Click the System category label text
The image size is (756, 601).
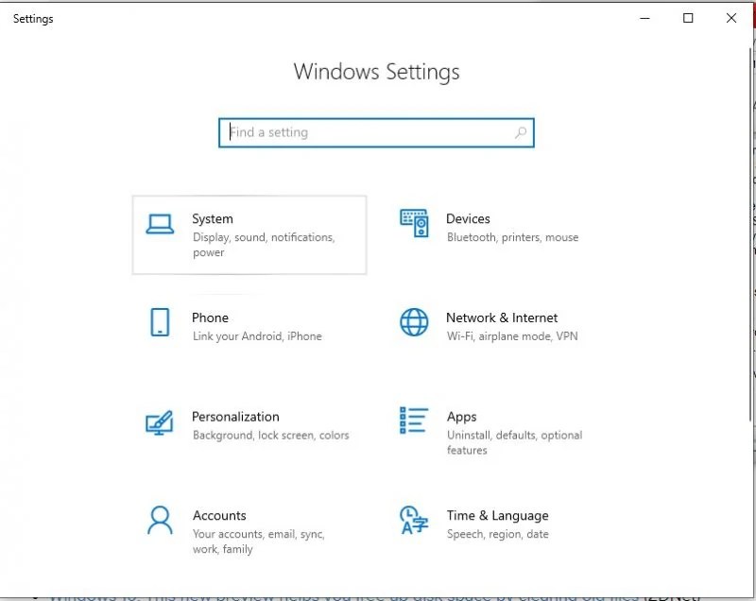click(x=212, y=218)
